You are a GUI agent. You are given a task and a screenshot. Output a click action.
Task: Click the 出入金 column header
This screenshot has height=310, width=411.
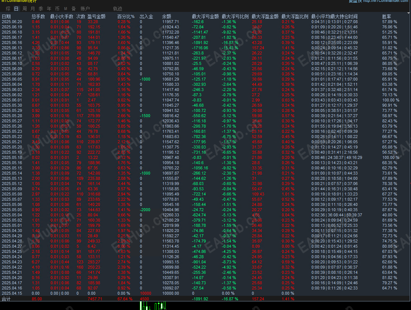pyautogui.click(x=146, y=16)
